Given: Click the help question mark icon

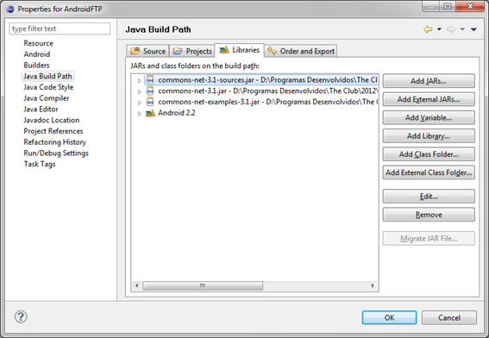Looking at the screenshot, I should pyautogui.click(x=21, y=316).
